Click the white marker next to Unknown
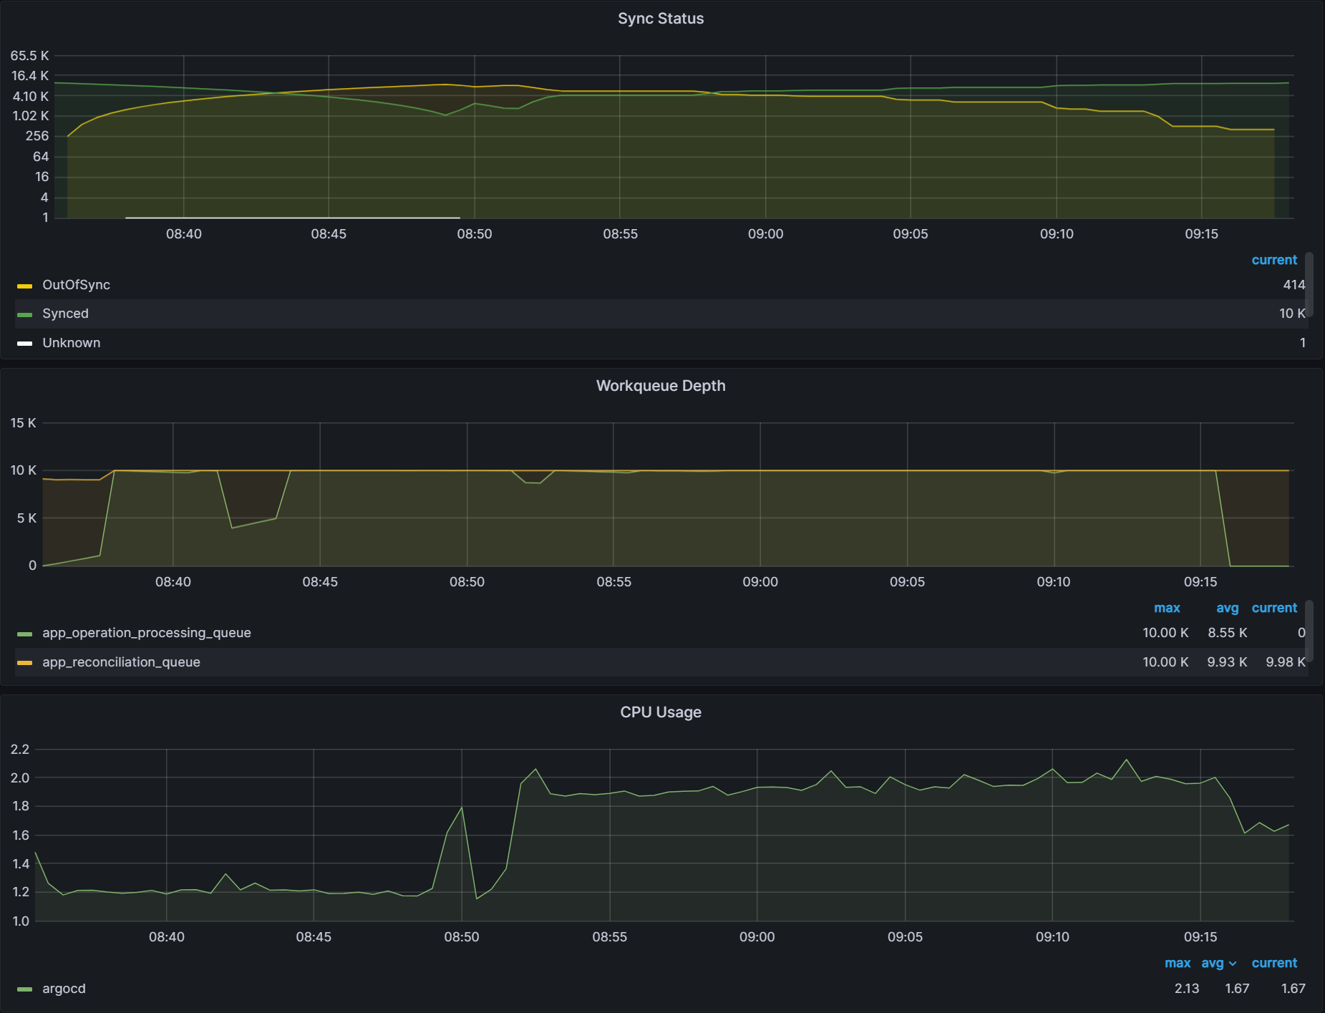Image resolution: width=1325 pixels, height=1013 pixels. coord(24,342)
